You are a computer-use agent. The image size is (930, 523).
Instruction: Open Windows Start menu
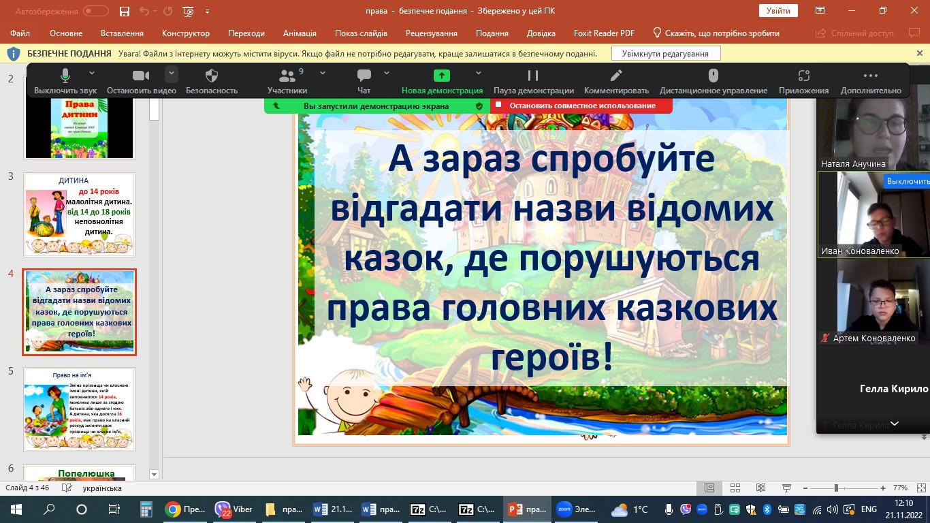point(16,509)
